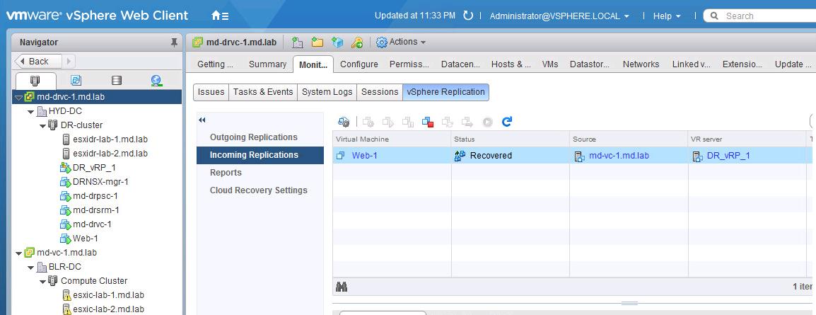Click the Export System Logs icon

click(337, 42)
